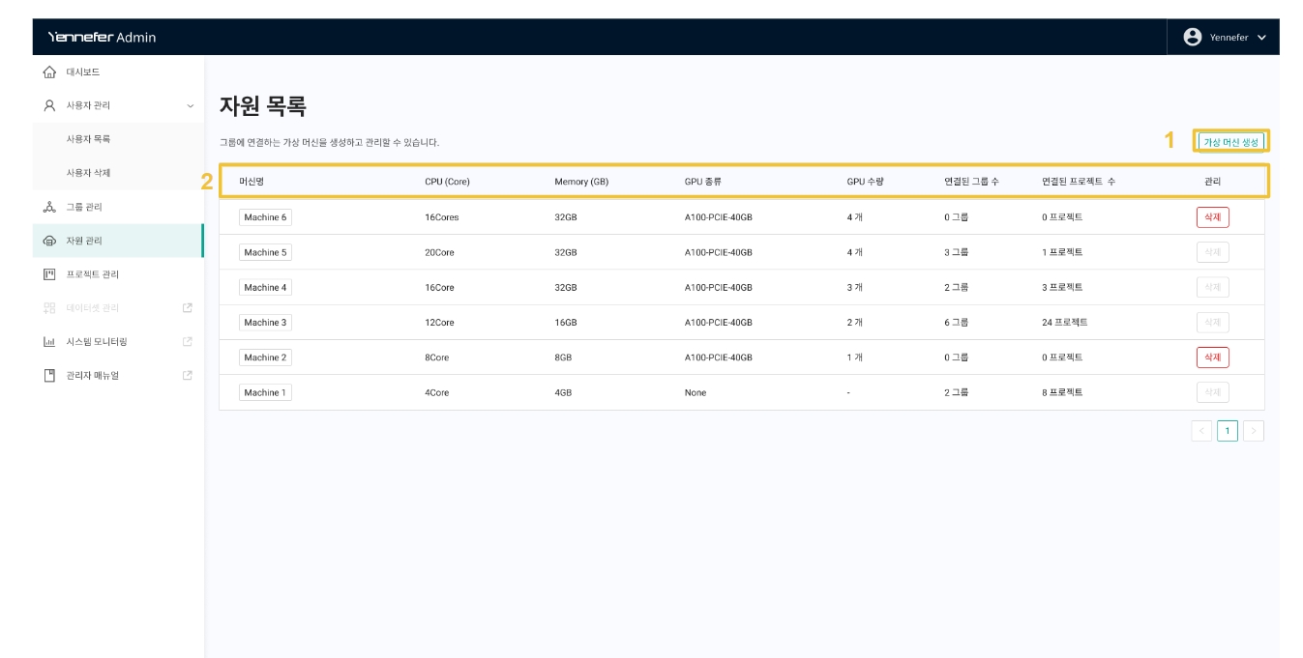Screen dimensions: 1303x658
Task: Click the system monitoring chart icon
Action: pos(50,342)
